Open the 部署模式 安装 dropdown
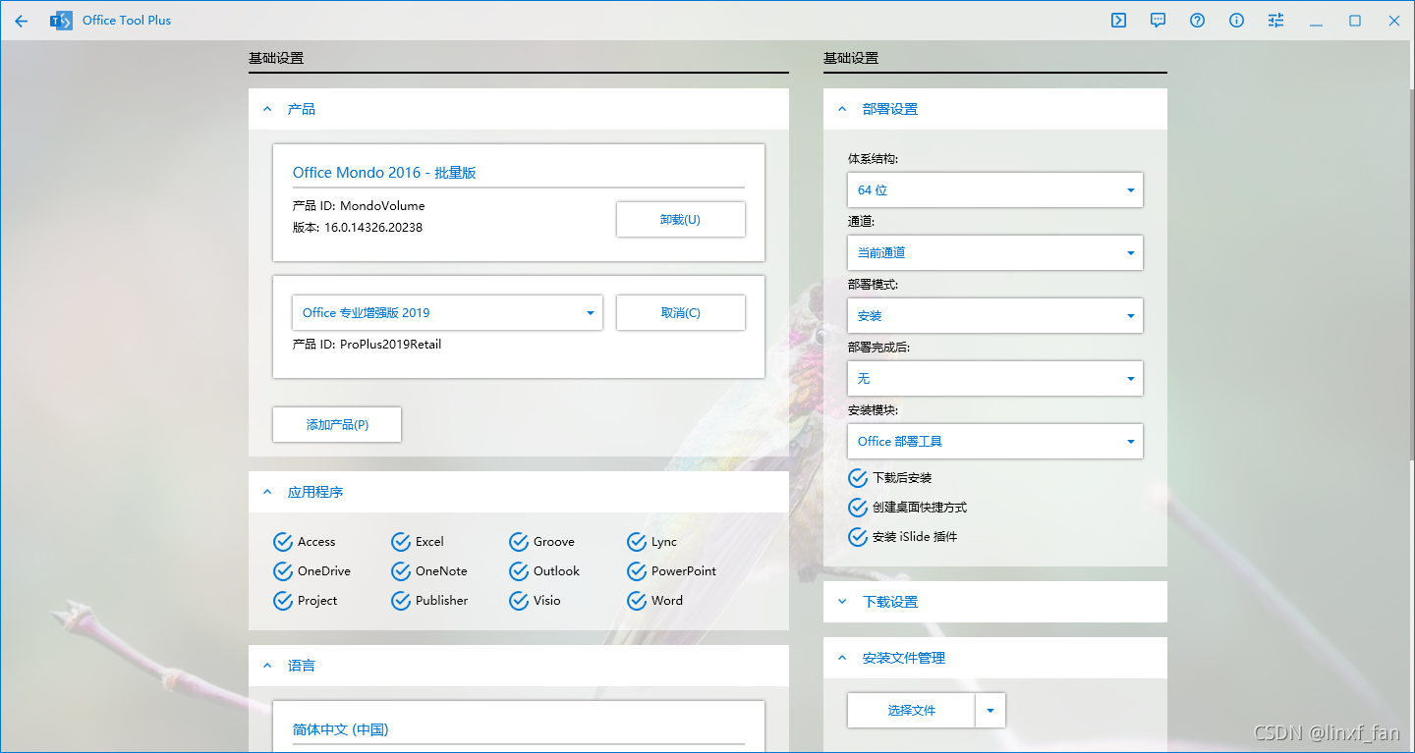 point(995,316)
